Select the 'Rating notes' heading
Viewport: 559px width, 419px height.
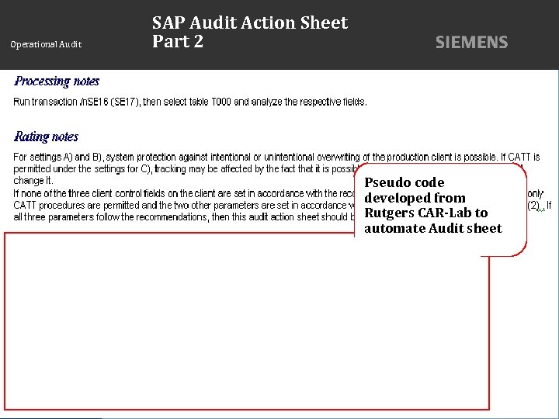46,137
